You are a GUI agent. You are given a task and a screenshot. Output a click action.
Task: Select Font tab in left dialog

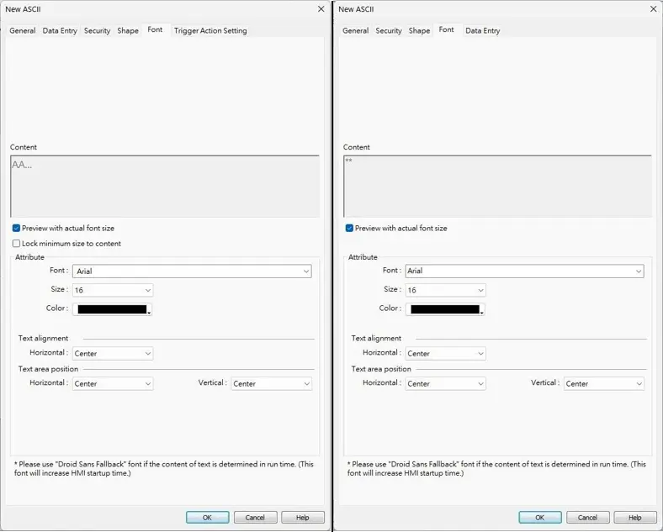pyautogui.click(x=155, y=30)
